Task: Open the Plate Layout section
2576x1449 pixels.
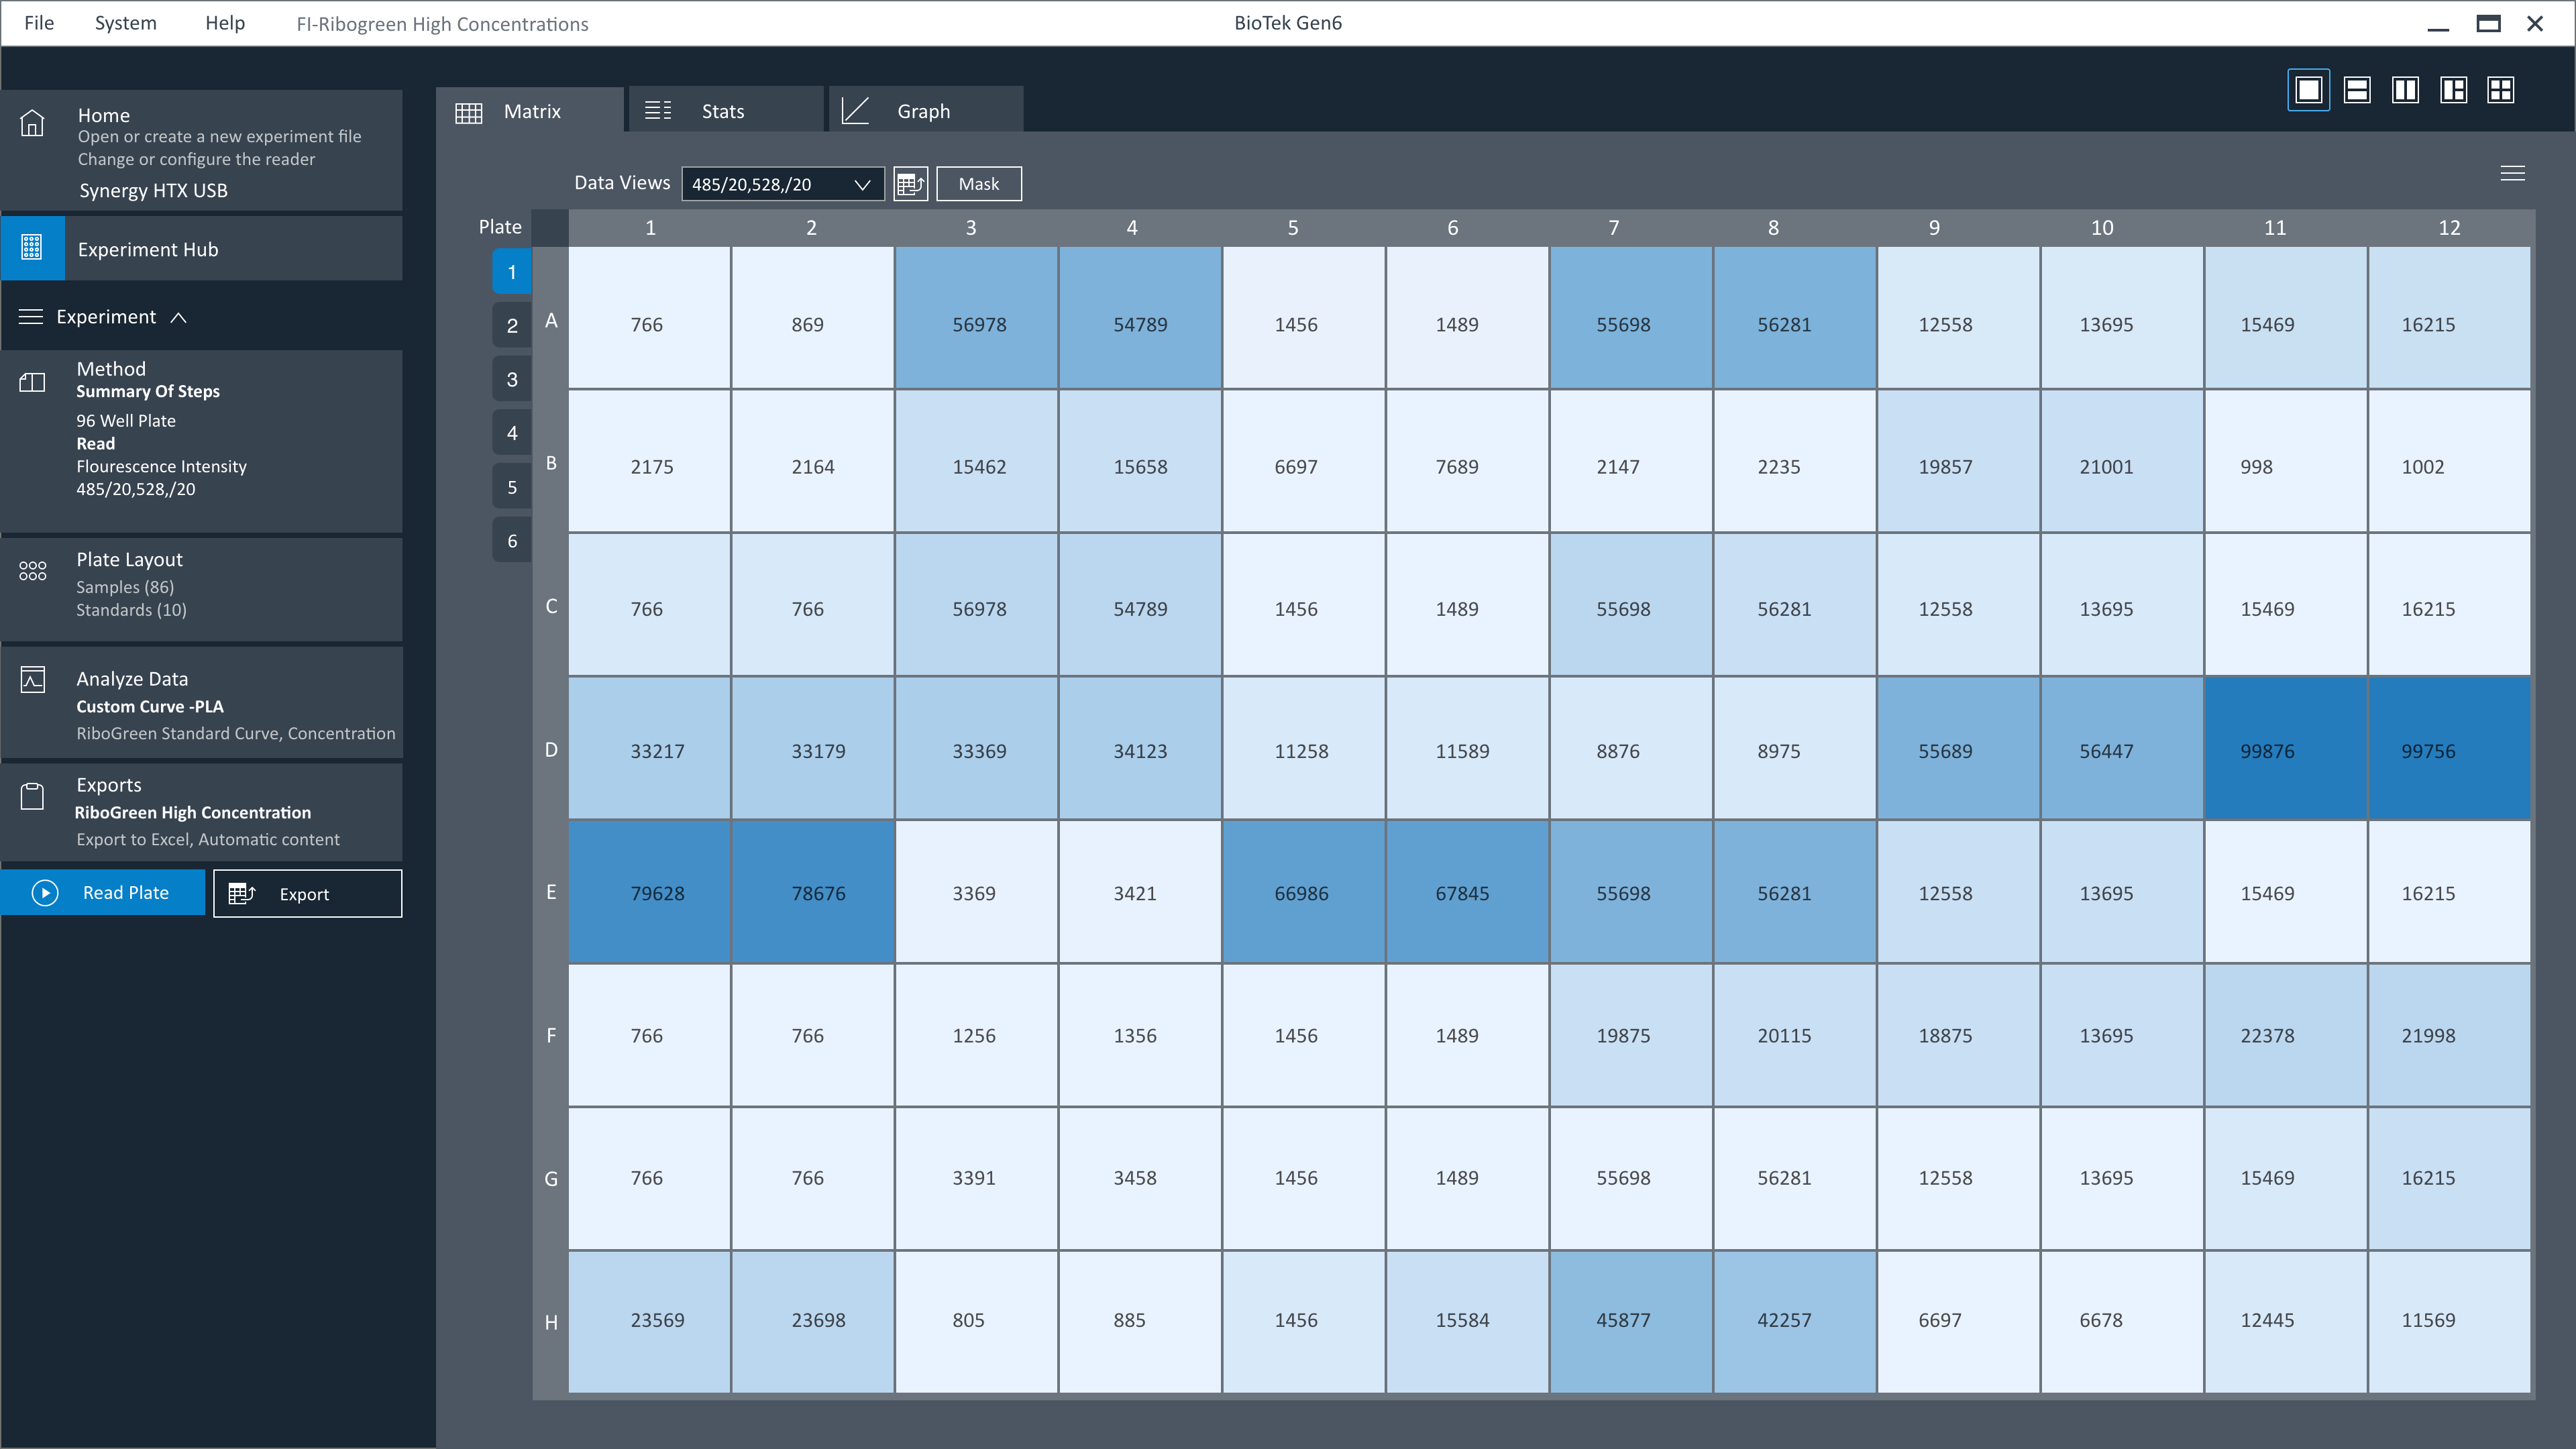Action: pyautogui.click(x=202, y=589)
